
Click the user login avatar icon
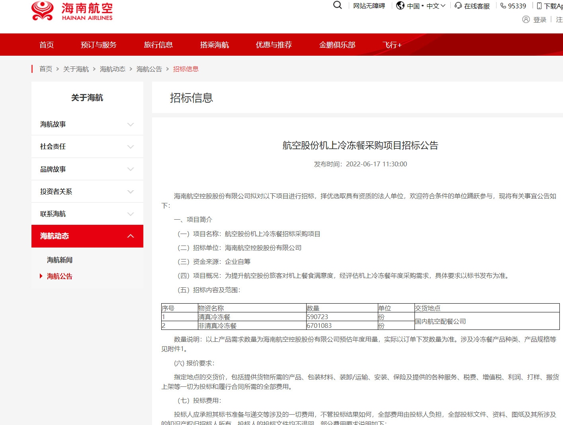526,19
